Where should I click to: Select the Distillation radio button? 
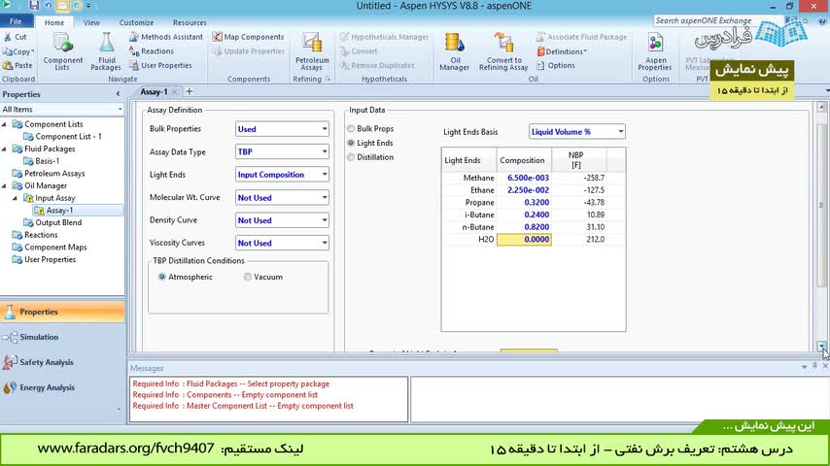coord(351,157)
